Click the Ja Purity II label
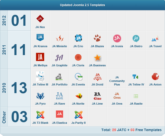165x136 pixels. [x=78, y=123]
